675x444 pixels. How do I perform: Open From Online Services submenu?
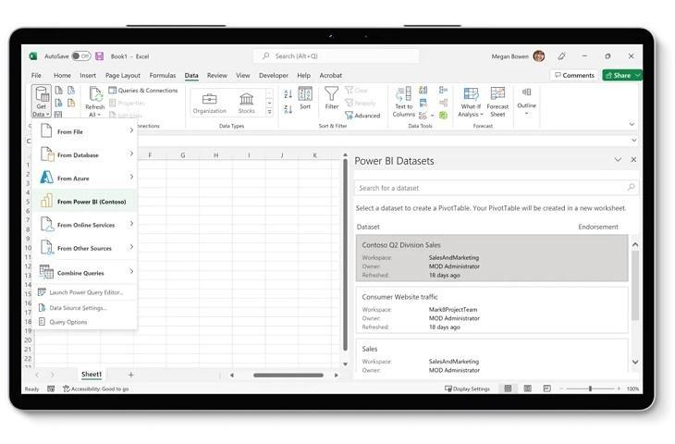click(x=85, y=225)
